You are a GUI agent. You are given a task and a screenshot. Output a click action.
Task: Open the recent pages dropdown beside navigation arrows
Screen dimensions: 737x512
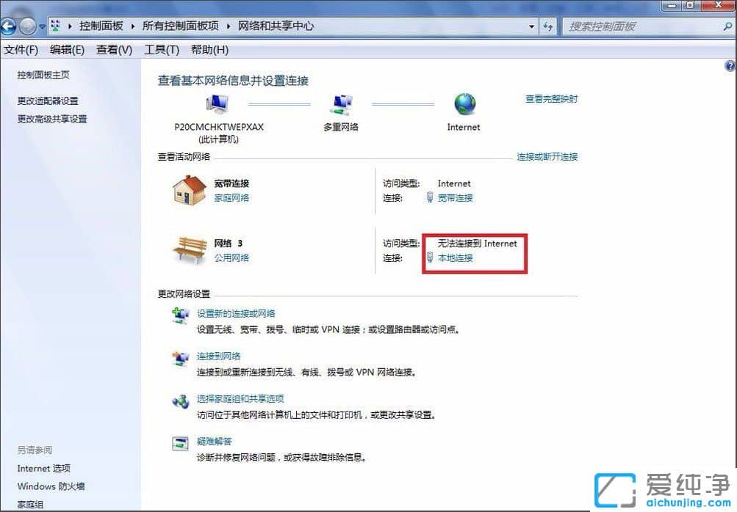42,26
